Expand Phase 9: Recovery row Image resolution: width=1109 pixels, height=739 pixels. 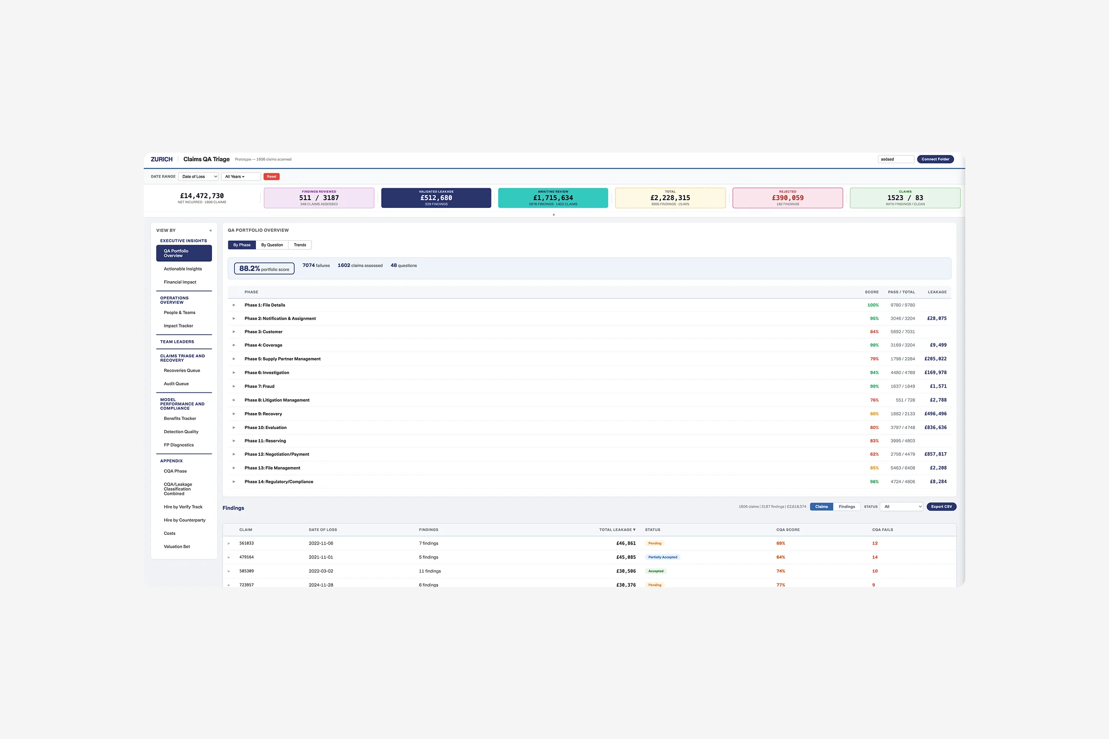234,414
